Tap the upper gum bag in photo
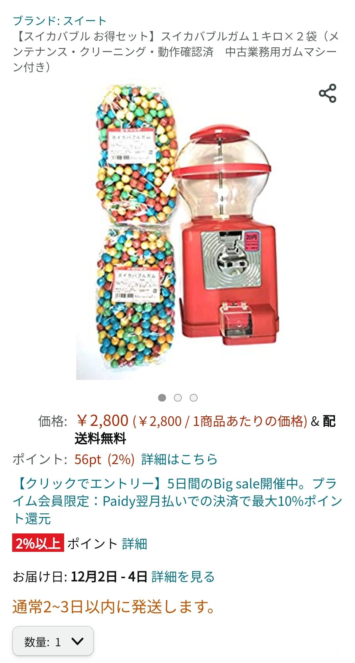The width and height of the screenshot is (355, 663). 137,155
